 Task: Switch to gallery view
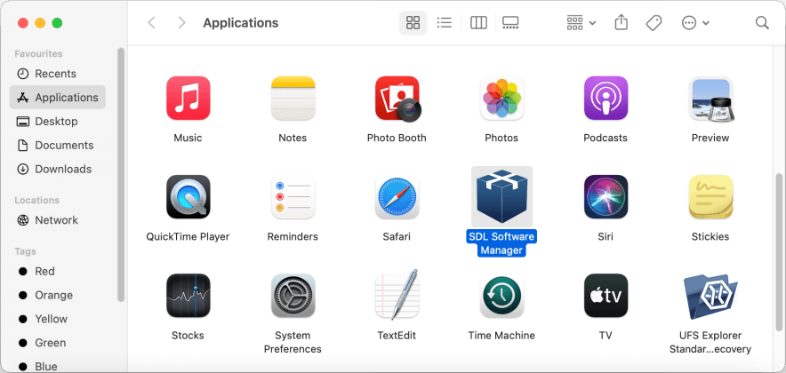coord(510,23)
